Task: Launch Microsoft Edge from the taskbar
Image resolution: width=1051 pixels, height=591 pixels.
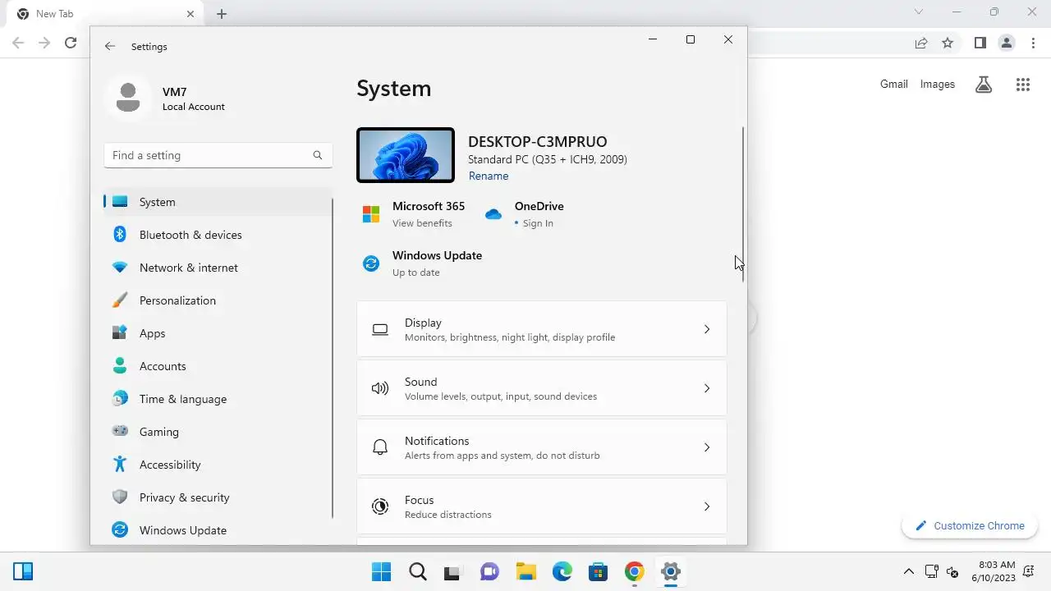Action: tap(562, 571)
